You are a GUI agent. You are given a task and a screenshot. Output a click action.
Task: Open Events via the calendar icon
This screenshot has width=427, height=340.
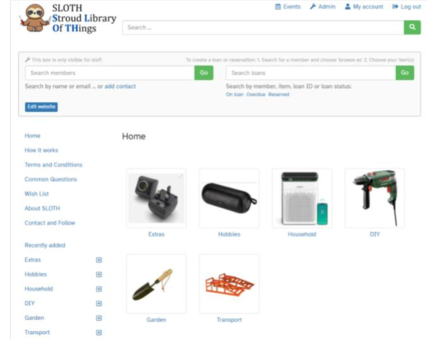point(278,7)
